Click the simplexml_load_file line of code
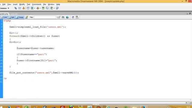The height and width of the screenshot is (108, 192). pyautogui.click(x=37, y=27)
